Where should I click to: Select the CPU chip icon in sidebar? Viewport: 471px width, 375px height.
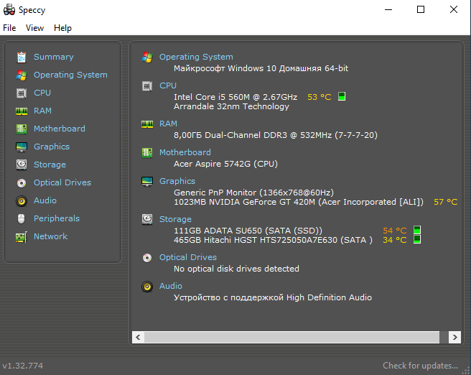(22, 93)
